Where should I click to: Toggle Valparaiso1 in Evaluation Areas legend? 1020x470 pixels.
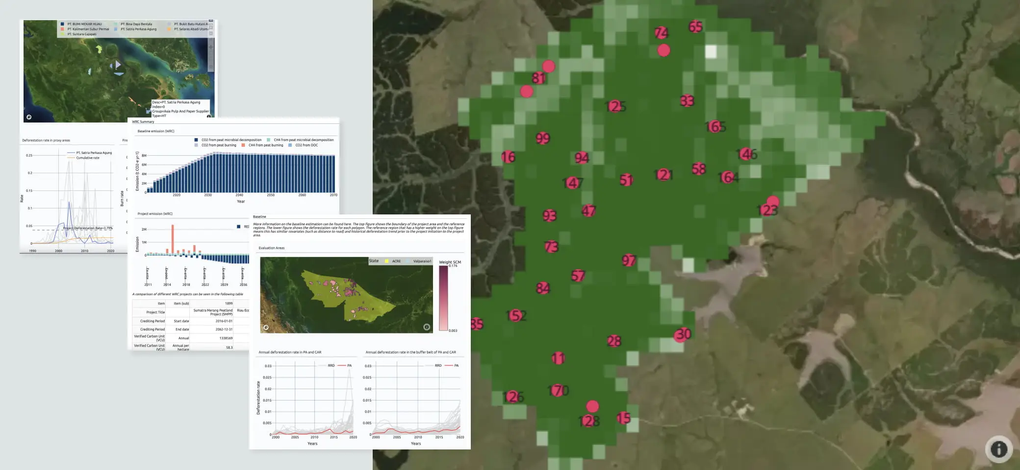[x=418, y=261]
